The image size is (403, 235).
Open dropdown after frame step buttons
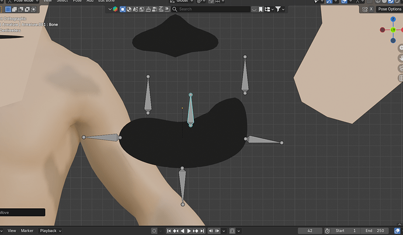click(x=224, y=231)
